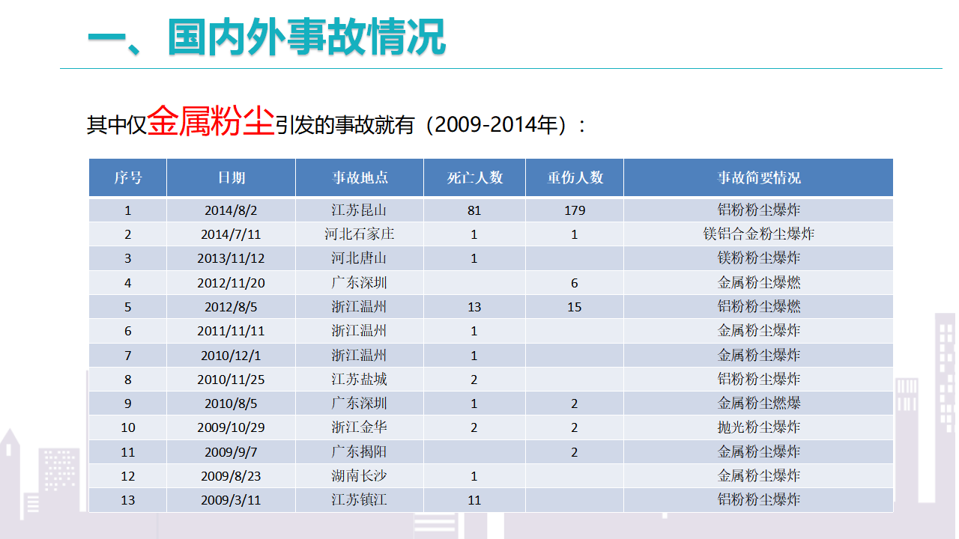The height and width of the screenshot is (539, 959).
Task: Click date cell 2010/8/5
Action: pyautogui.click(x=232, y=404)
